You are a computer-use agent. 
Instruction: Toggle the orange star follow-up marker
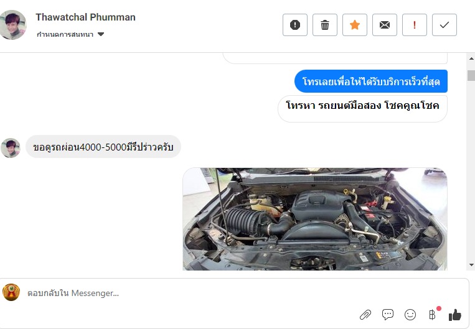pyautogui.click(x=355, y=25)
